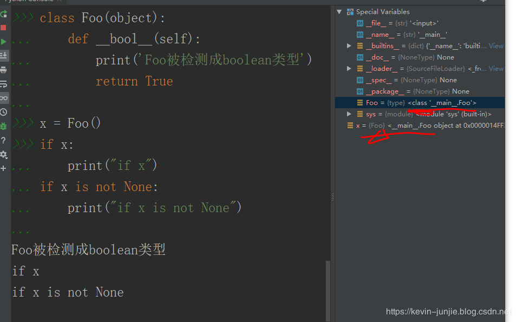This screenshot has width=517, height=322.
Task: Open console settings with gear icon
Action: 4,154
